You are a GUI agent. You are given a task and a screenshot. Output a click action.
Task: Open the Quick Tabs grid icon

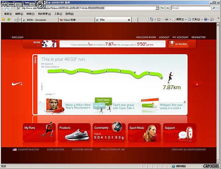pyautogui.click(x=15, y=20)
